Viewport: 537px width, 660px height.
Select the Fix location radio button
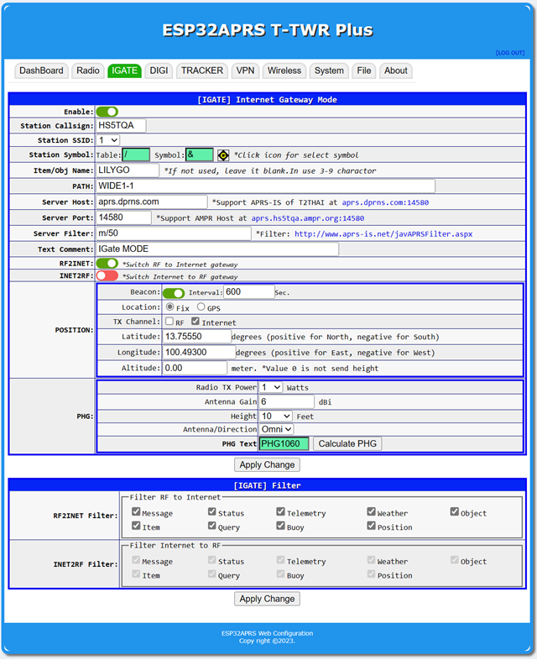(169, 306)
